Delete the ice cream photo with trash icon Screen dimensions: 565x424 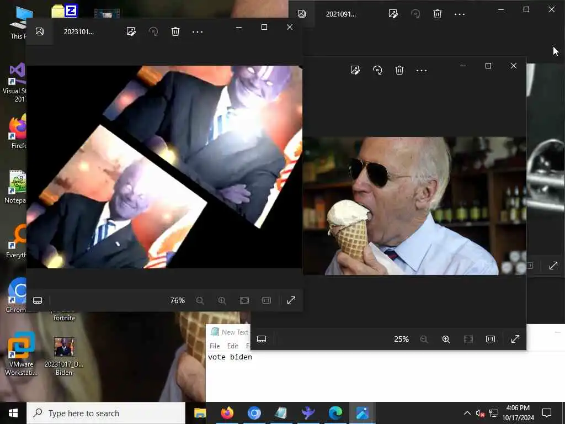coord(399,70)
